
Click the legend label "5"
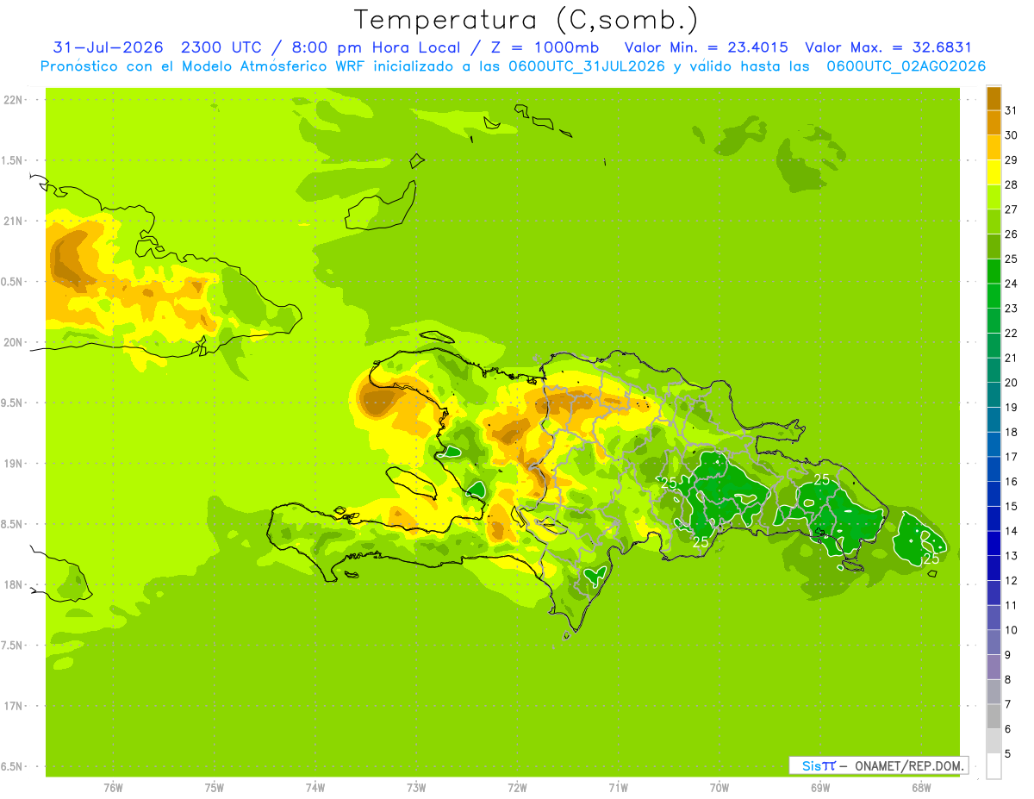(1008, 753)
